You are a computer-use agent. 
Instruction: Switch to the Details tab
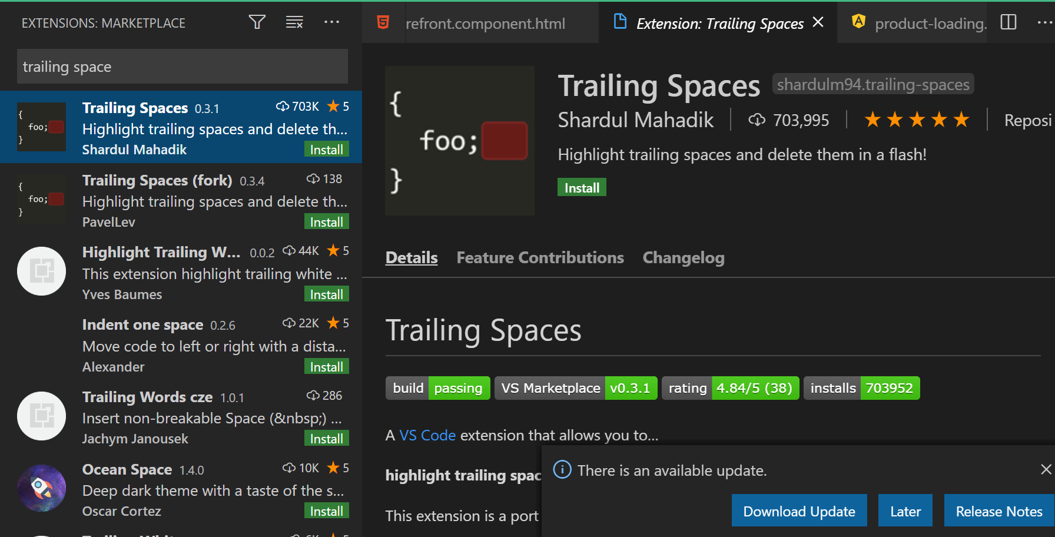[x=411, y=257]
